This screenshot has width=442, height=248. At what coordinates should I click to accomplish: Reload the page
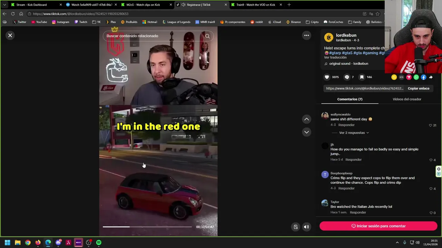pyautogui.click(x=13, y=14)
